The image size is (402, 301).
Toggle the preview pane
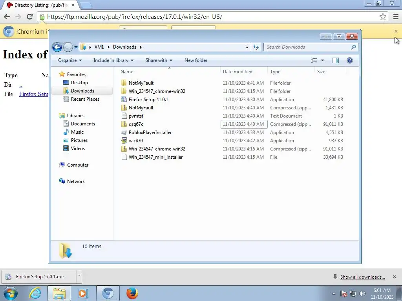tap(335, 60)
